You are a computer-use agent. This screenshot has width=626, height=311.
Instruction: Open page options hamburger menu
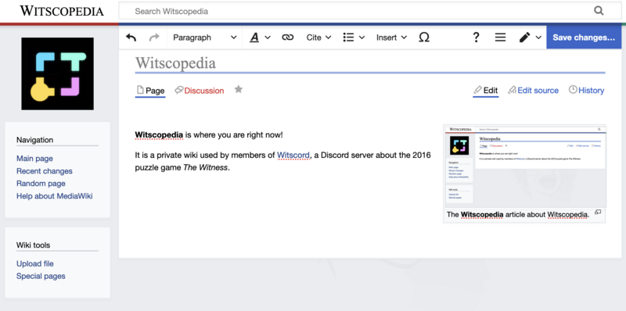[x=500, y=38]
